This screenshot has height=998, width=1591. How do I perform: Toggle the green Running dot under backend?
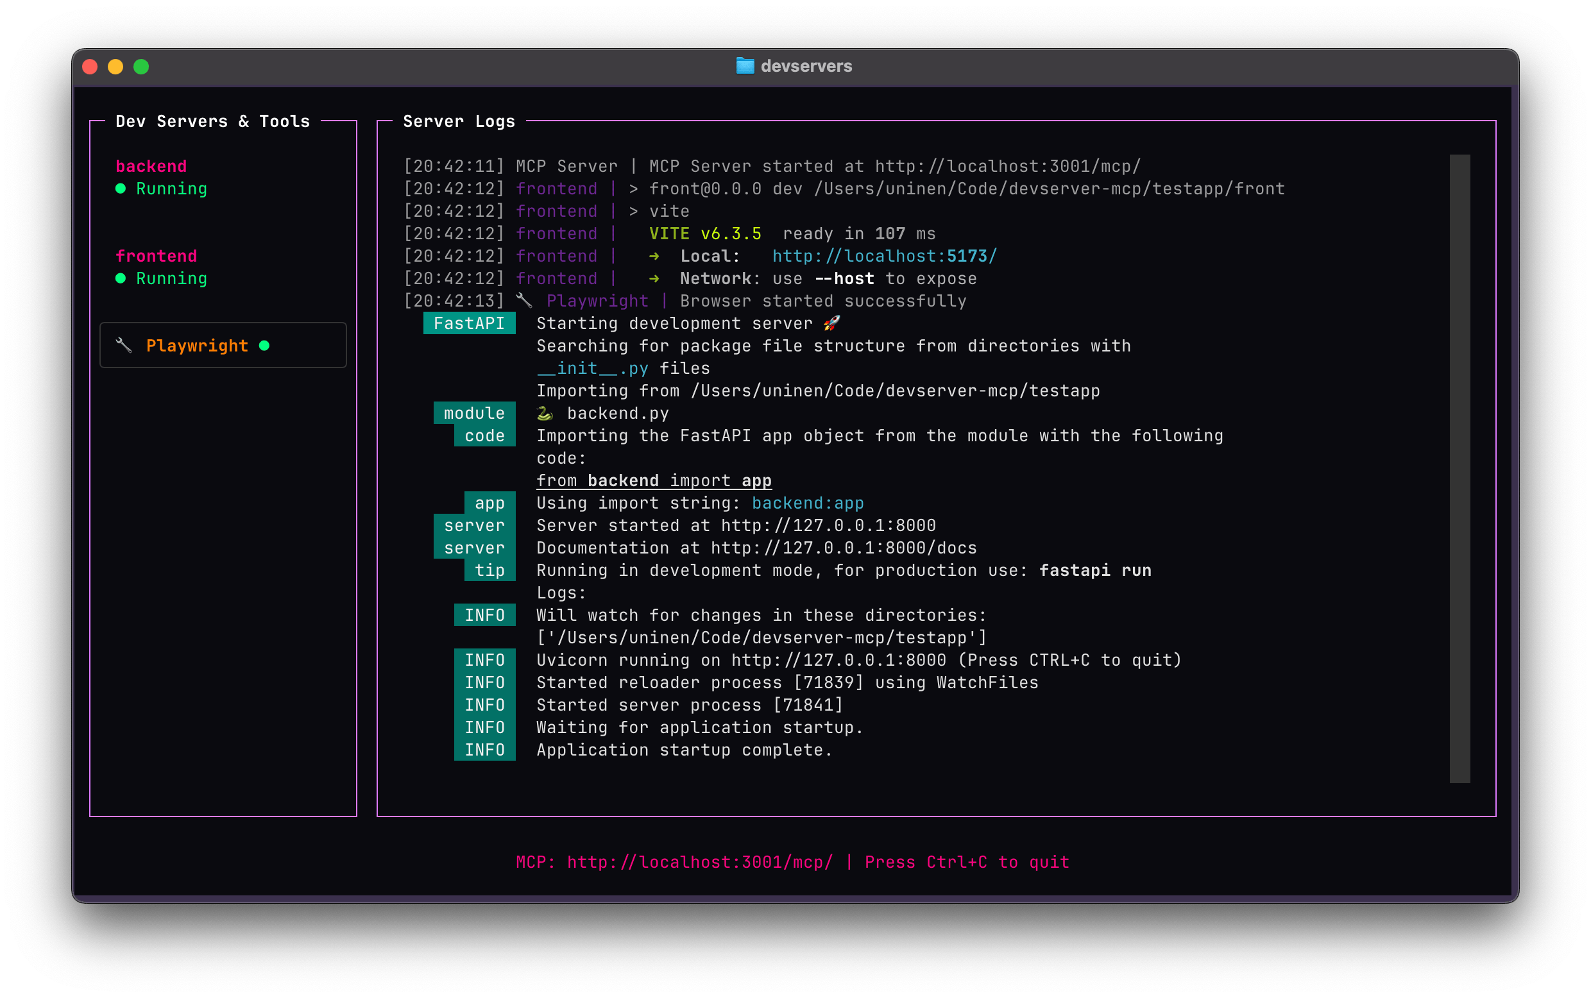coord(121,188)
